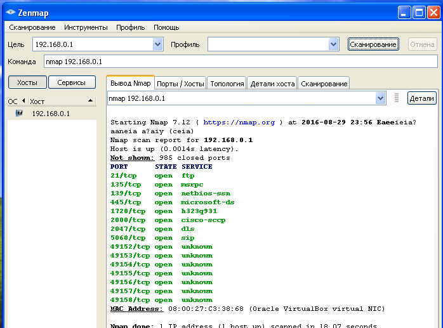
Task: Click the 49152/tcp unknown line
Action: (161, 247)
